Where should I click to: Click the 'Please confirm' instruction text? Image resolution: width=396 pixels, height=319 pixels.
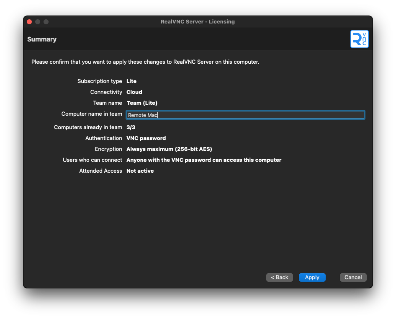(x=145, y=62)
